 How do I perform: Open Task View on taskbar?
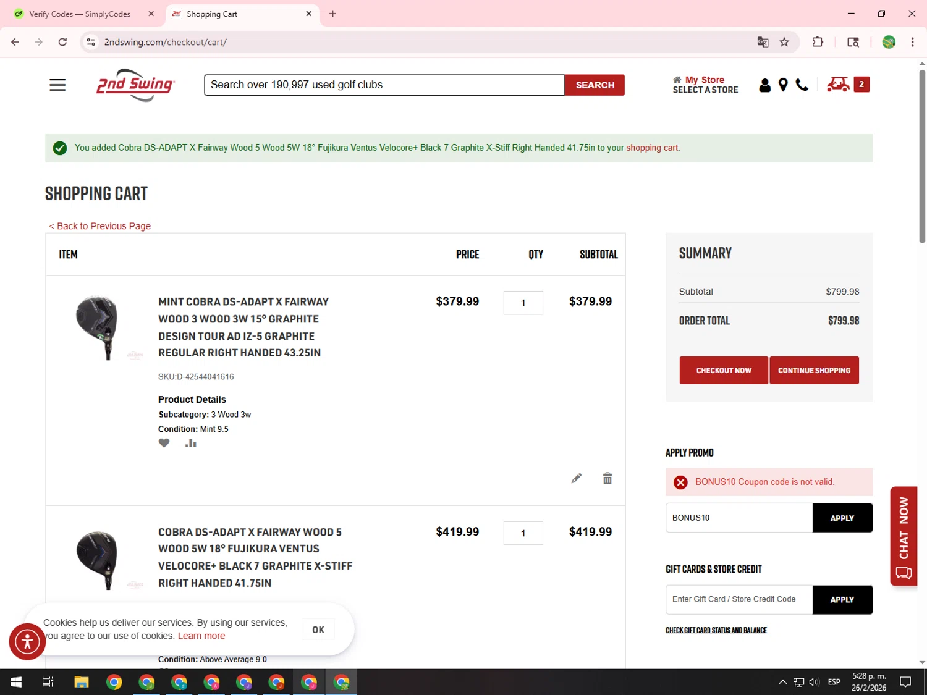pyautogui.click(x=48, y=682)
